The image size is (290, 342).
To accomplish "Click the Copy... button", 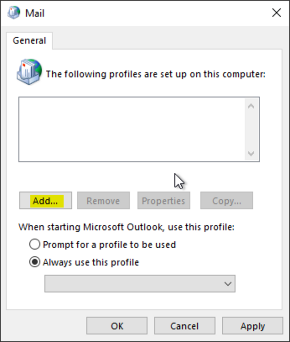I will [227, 201].
